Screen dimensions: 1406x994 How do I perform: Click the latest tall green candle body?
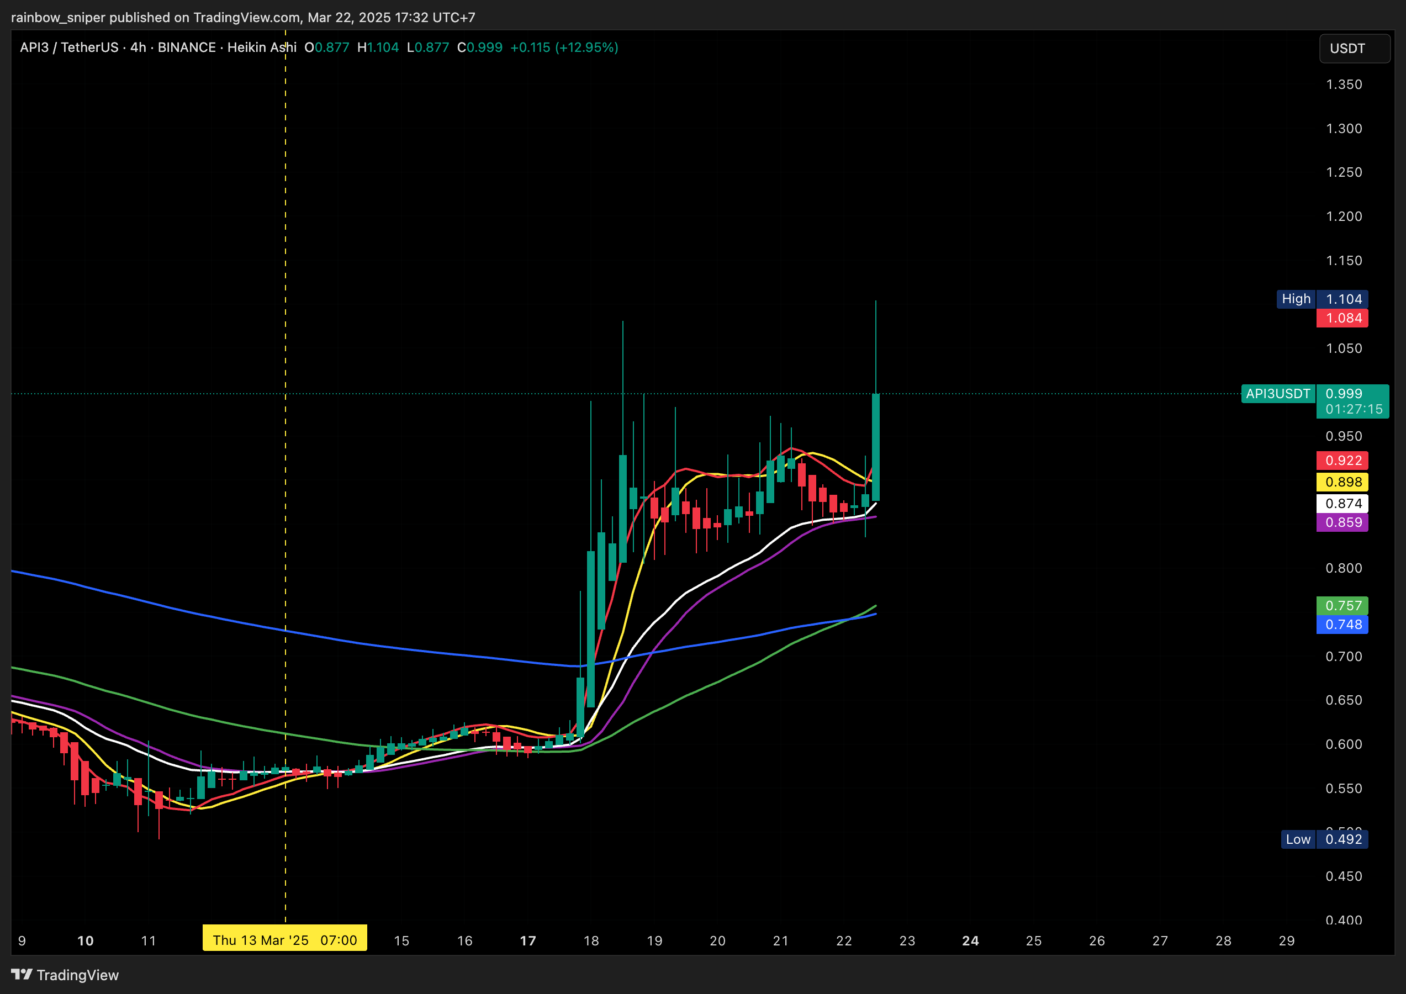tap(876, 447)
